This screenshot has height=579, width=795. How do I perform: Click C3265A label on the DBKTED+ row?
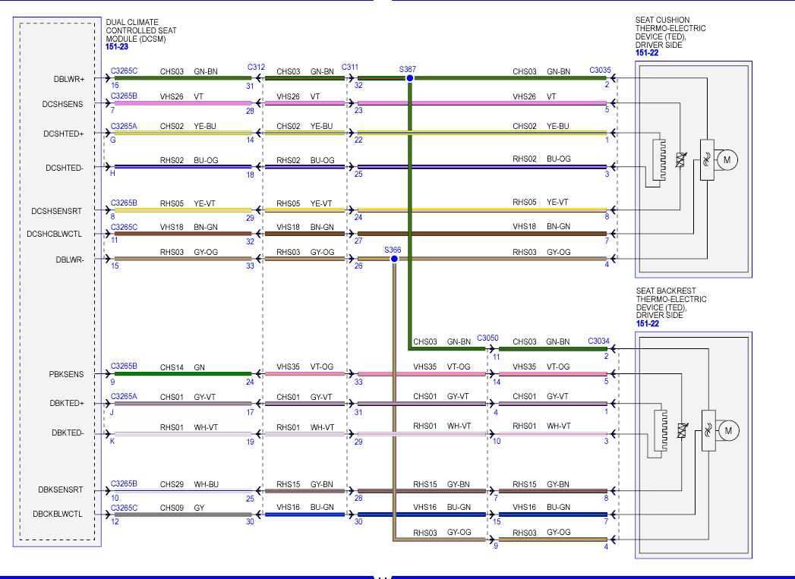click(x=124, y=396)
